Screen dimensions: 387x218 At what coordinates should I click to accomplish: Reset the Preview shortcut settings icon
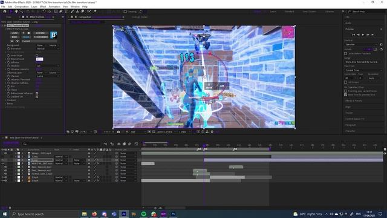click(x=381, y=44)
